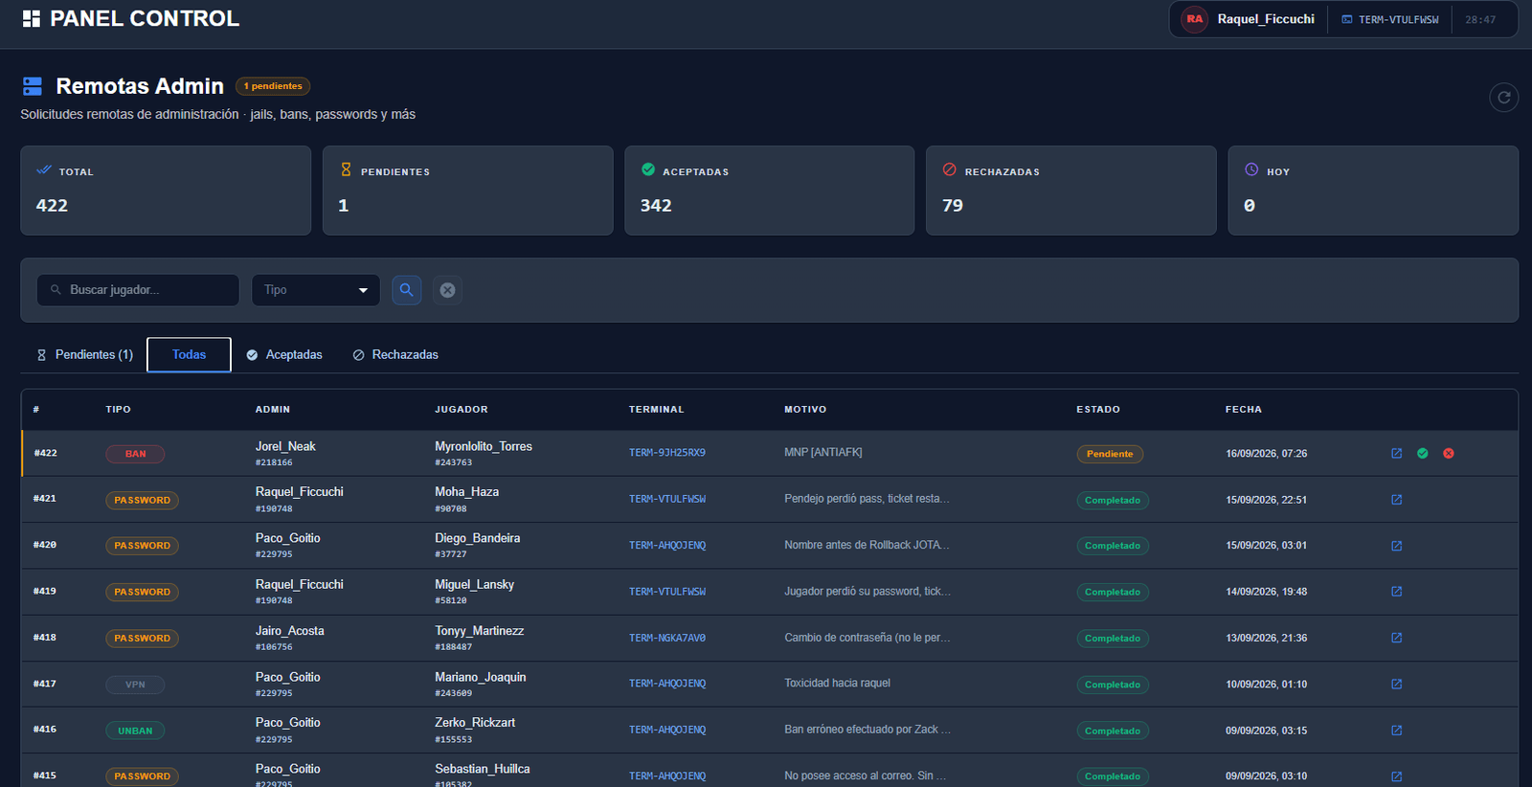The width and height of the screenshot is (1532, 787).
Task: Click the session timer 28:47
Action: click(1480, 20)
